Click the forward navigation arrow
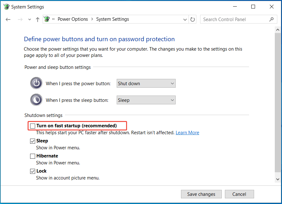The width and height of the screenshot is (282, 204). click(x=20, y=19)
